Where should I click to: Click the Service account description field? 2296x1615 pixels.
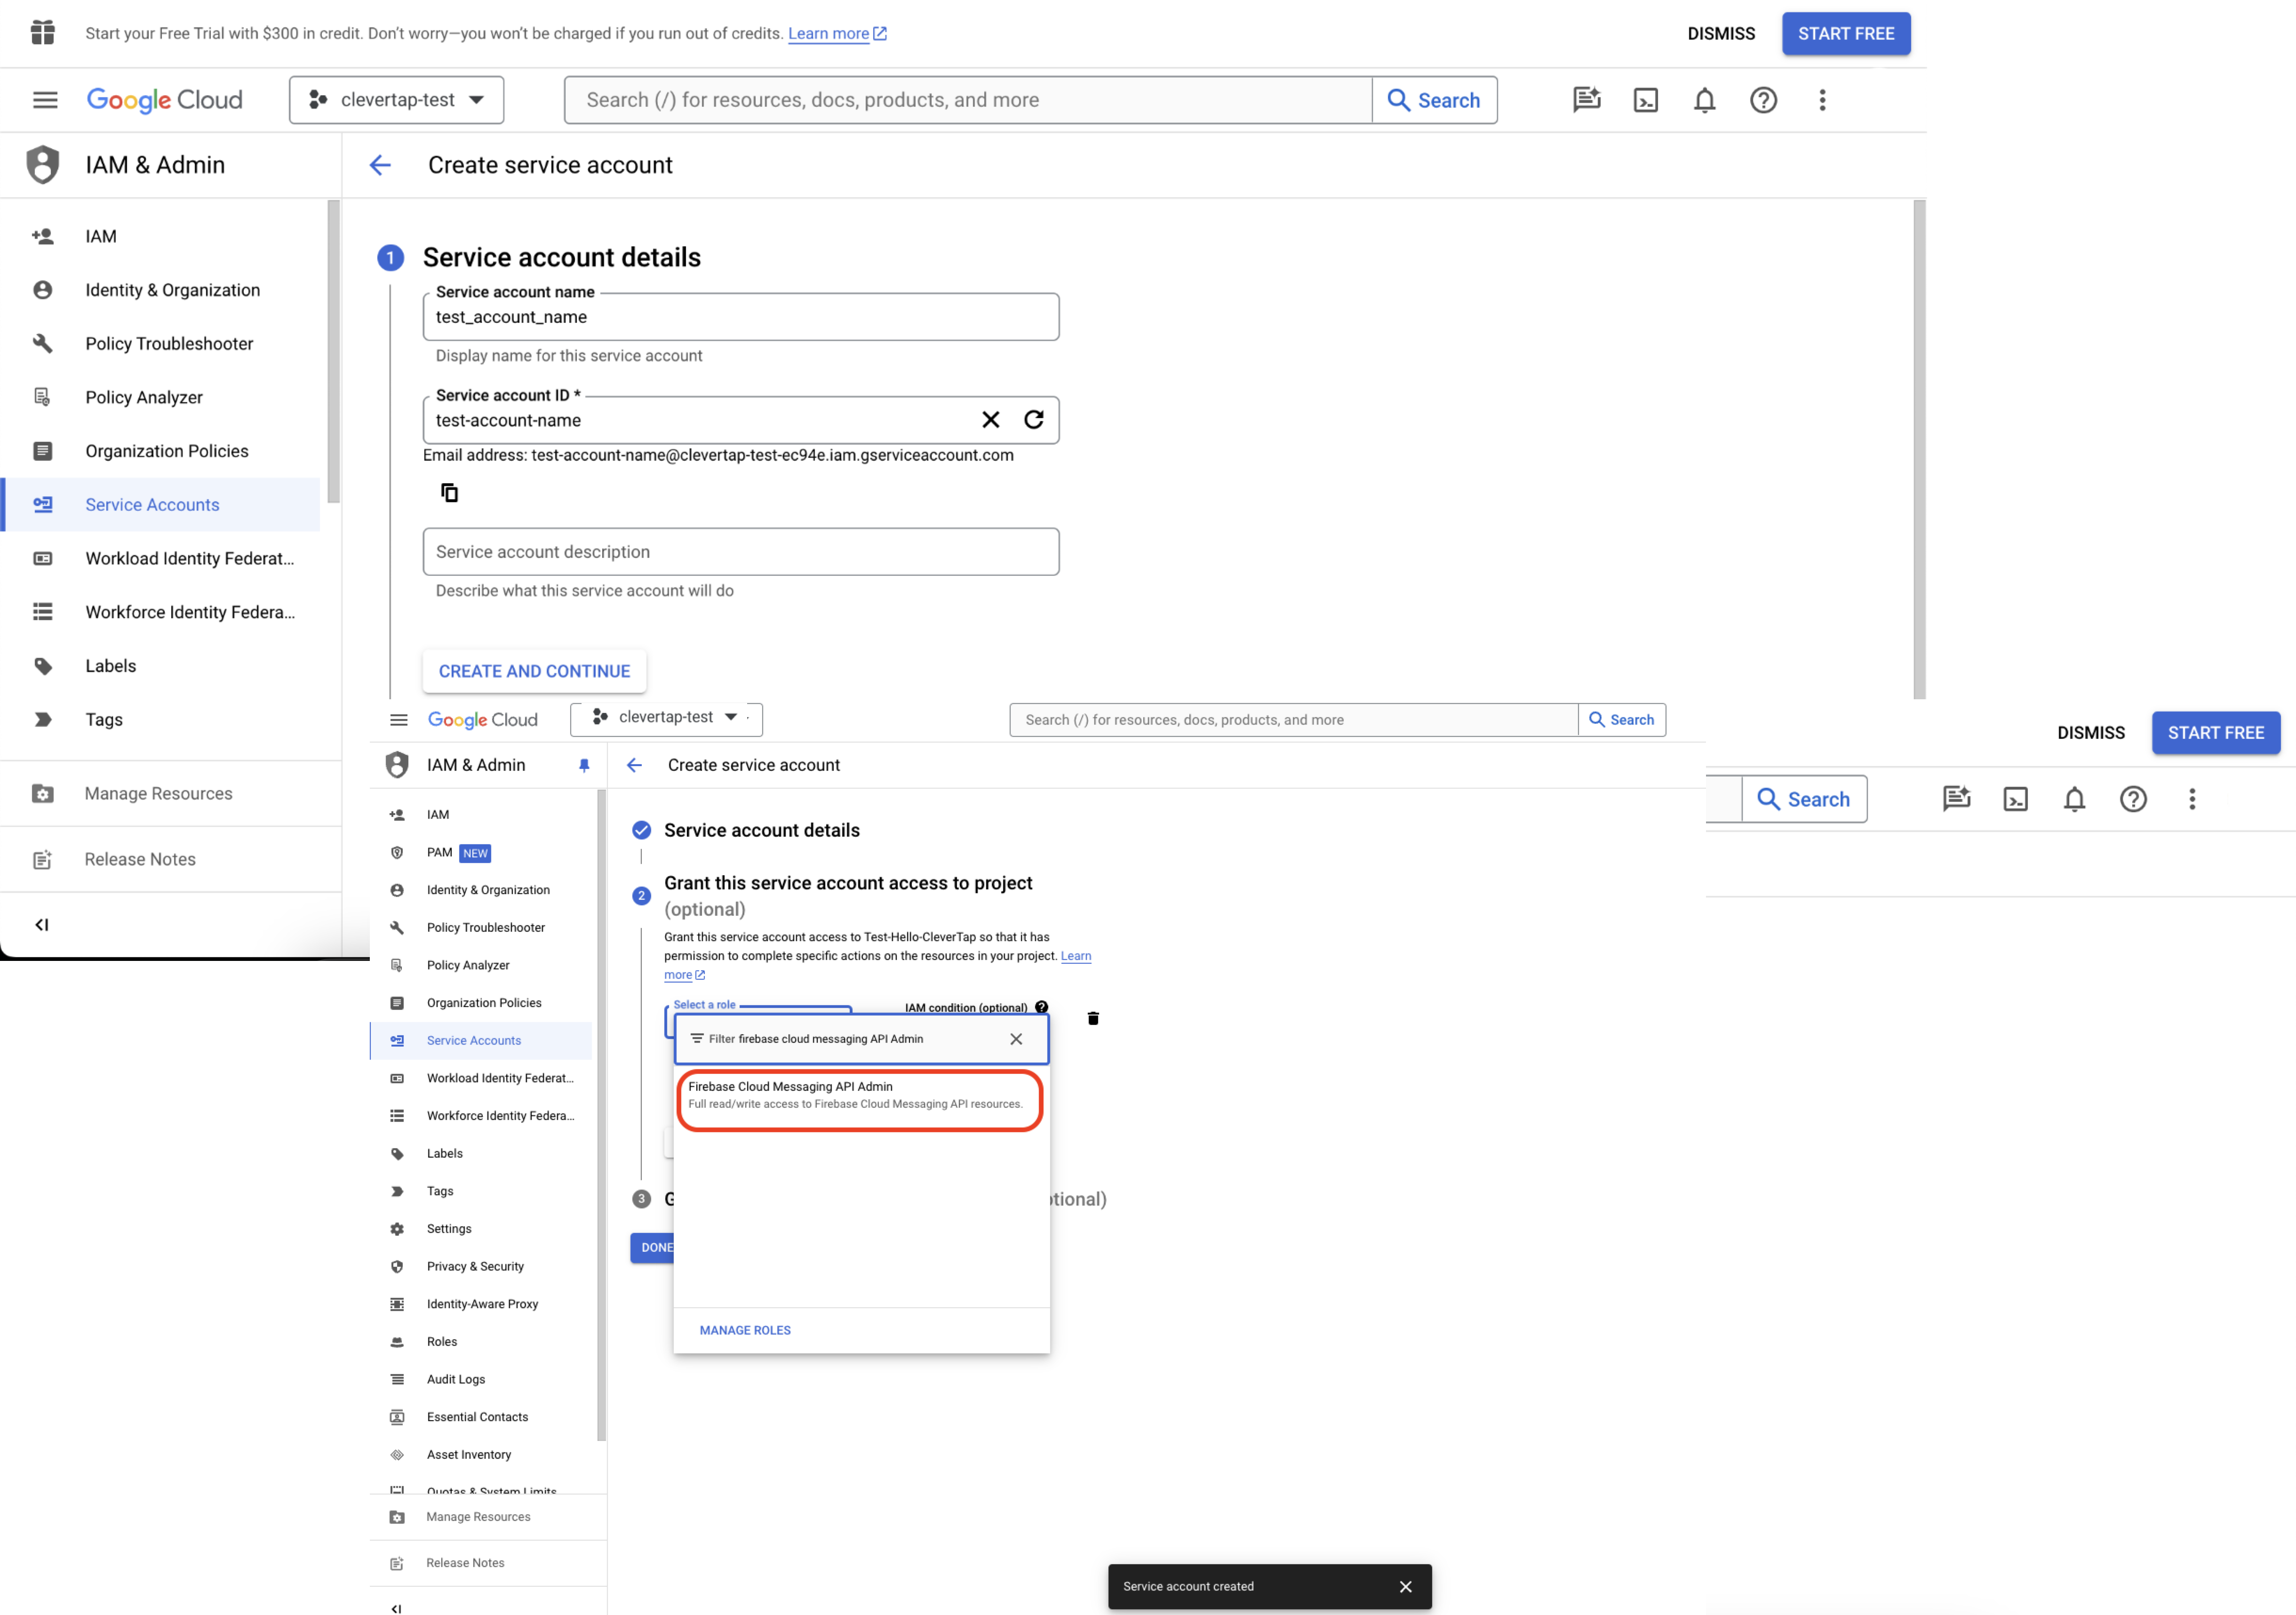[741, 552]
